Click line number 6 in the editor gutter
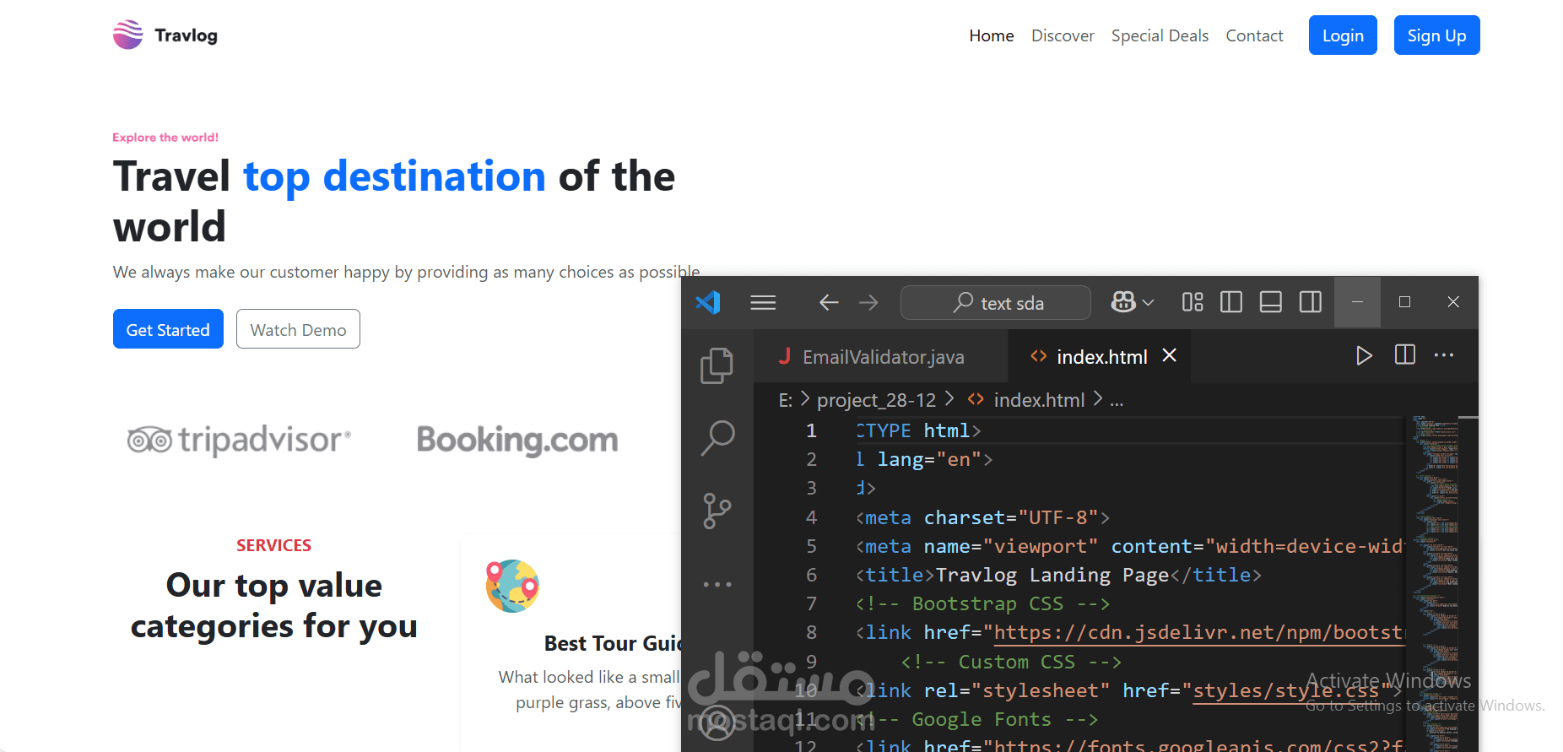Viewport: 1563px width, 752px height. click(x=811, y=575)
